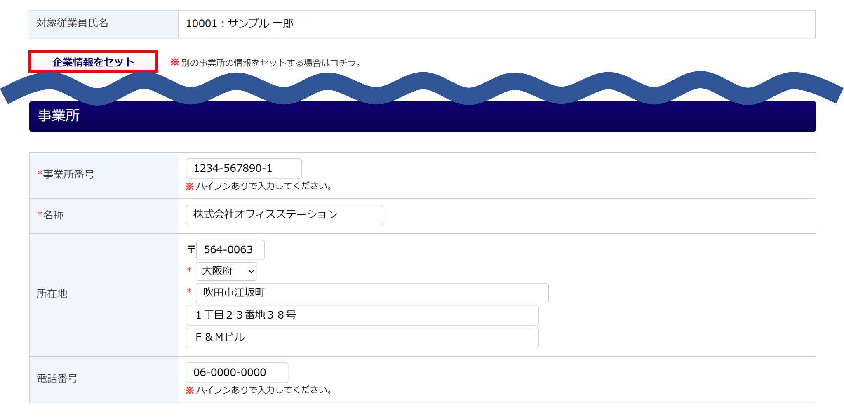
Task: Click the 吹田市江坂町 address field
Action: click(371, 293)
